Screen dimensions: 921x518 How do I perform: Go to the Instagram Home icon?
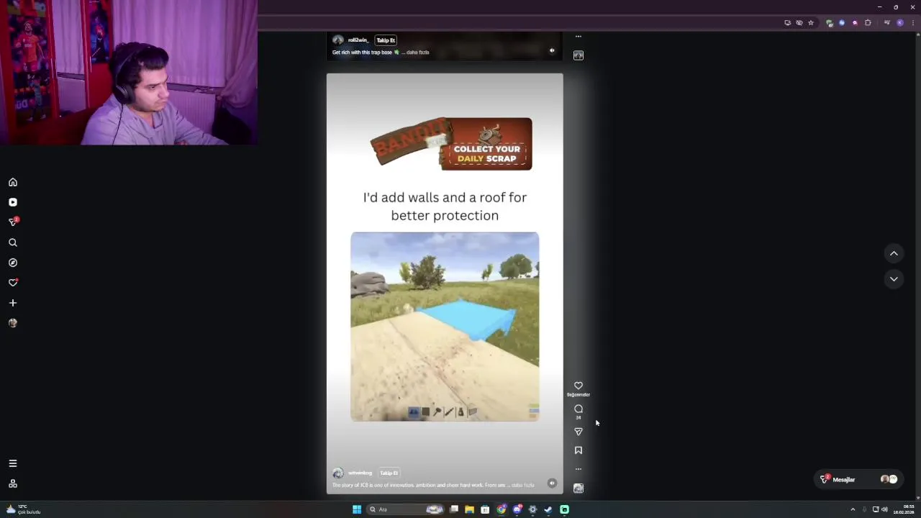point(13,182)
